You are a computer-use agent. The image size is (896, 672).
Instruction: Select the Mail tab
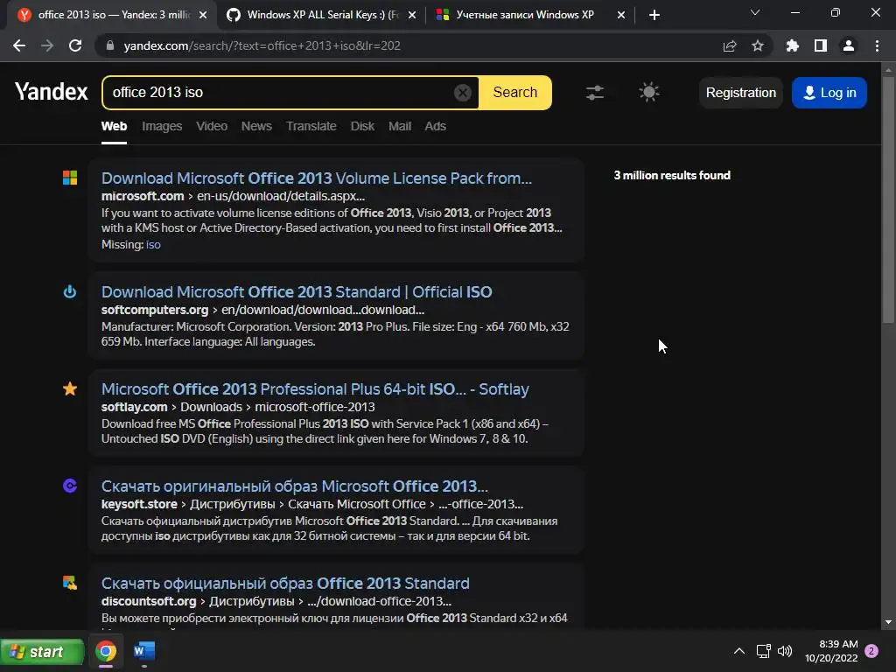399,126
